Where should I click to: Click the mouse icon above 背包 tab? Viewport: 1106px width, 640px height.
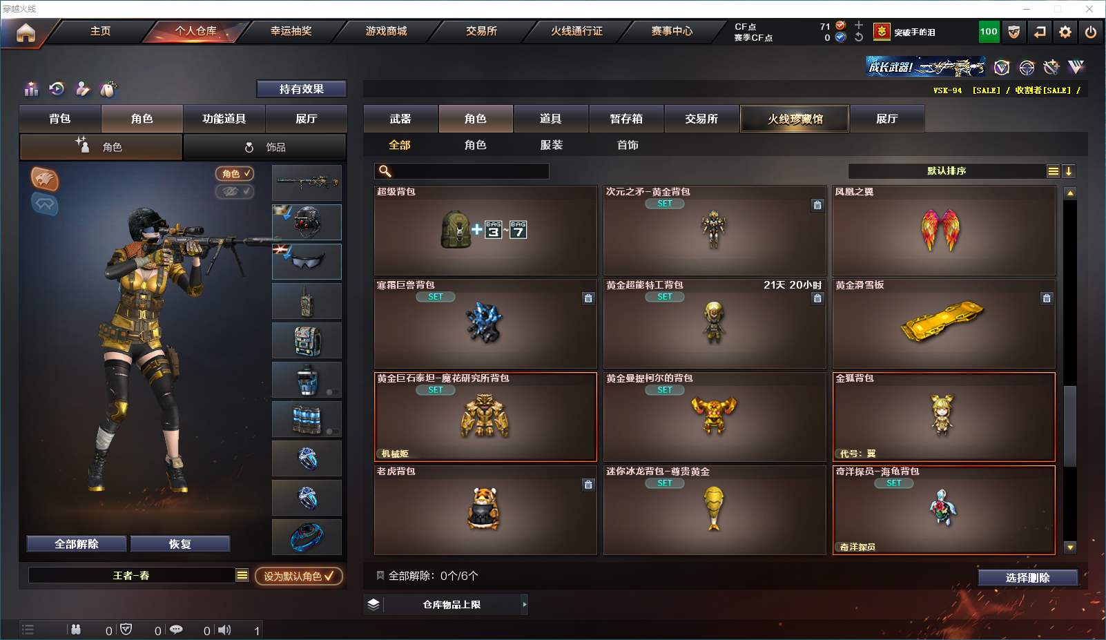coord(108,89)
